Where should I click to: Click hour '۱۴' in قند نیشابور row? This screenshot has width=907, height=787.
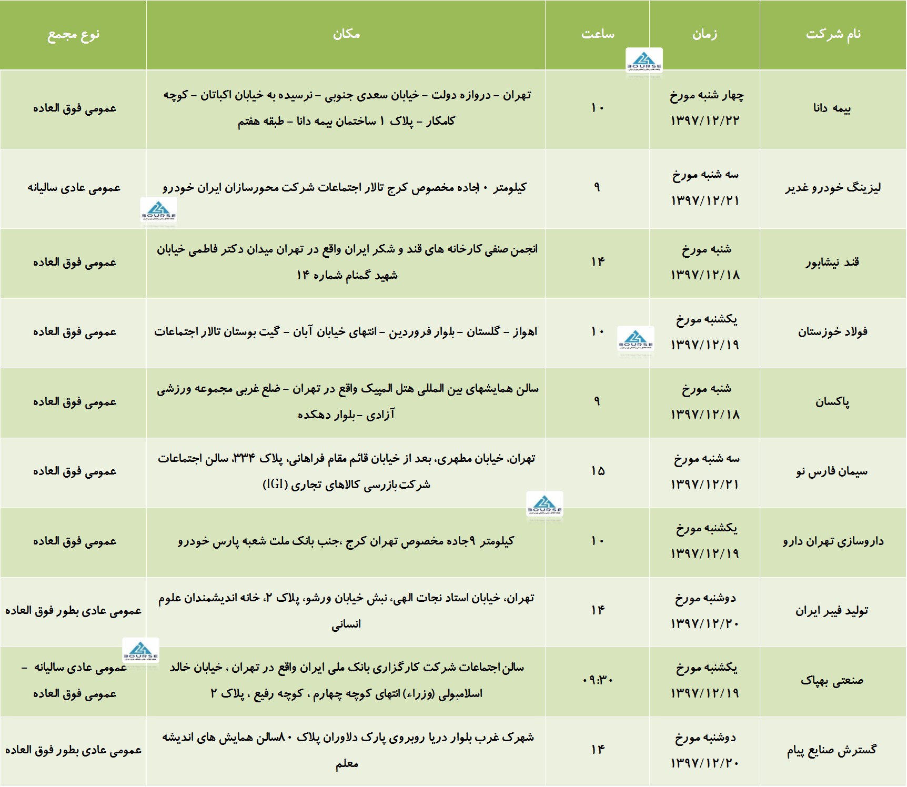point(598,262)
